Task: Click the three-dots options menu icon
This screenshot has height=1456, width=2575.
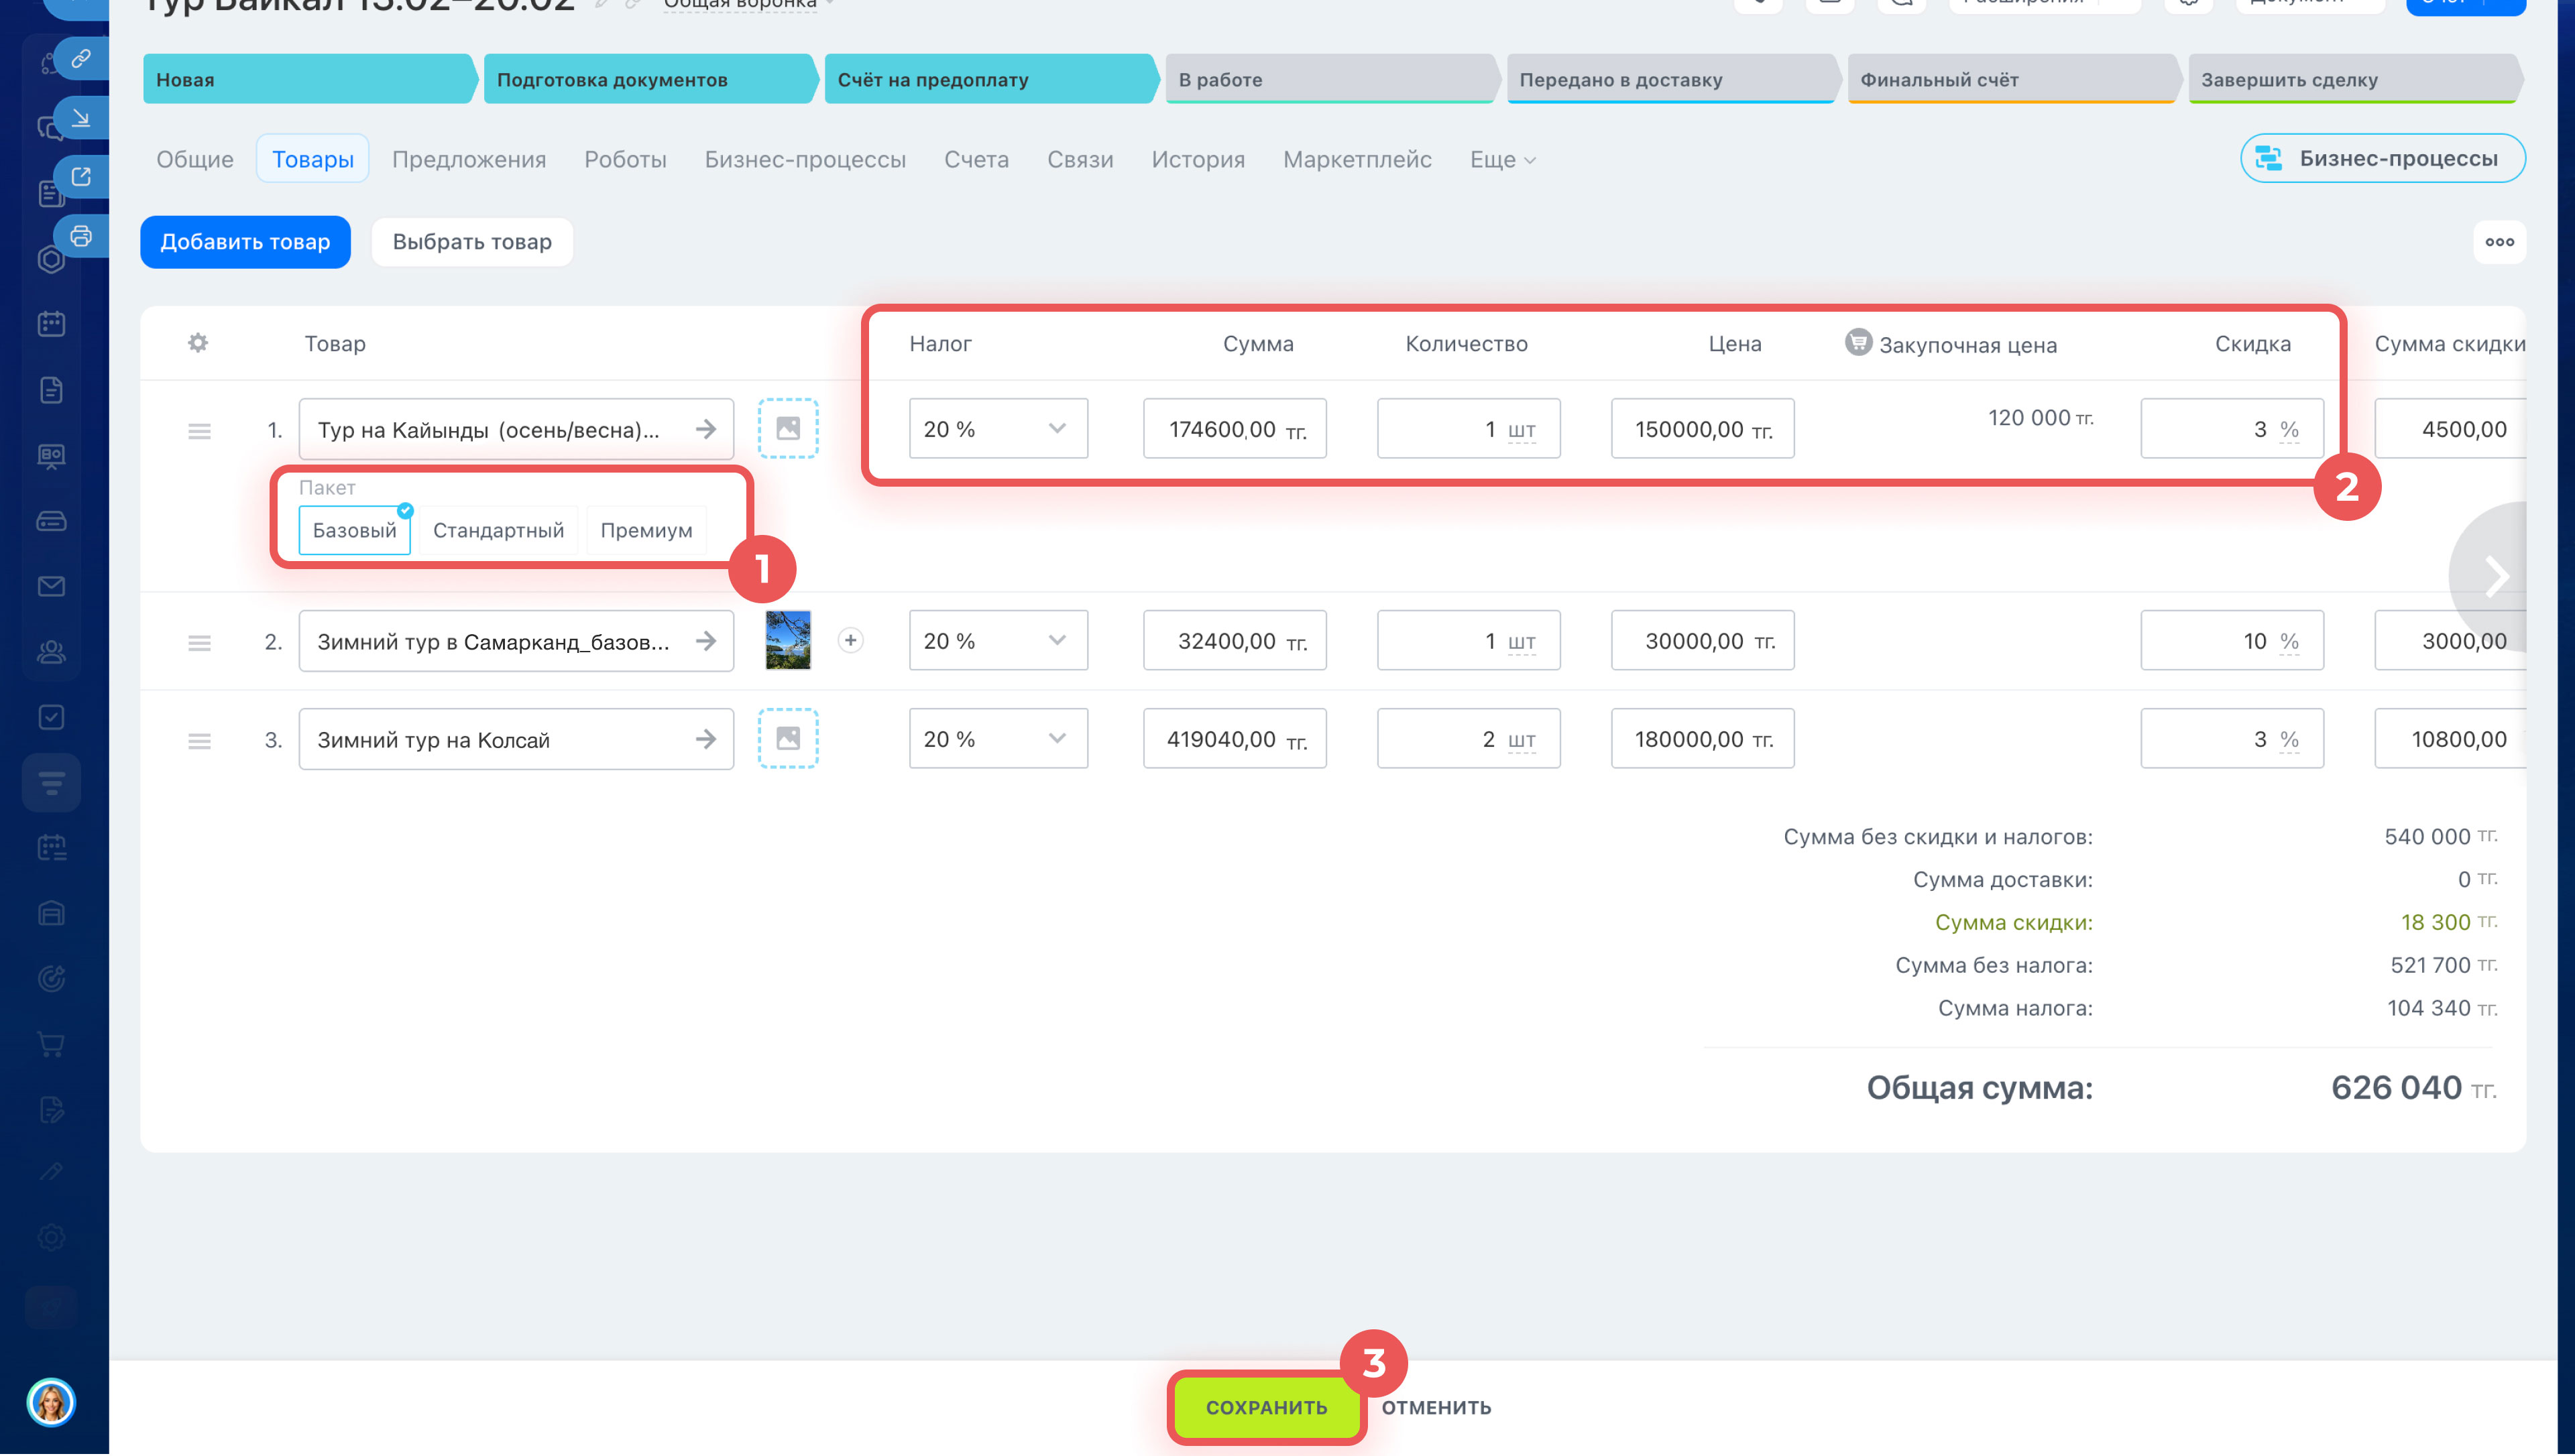Action: (x=2499, y=242)
